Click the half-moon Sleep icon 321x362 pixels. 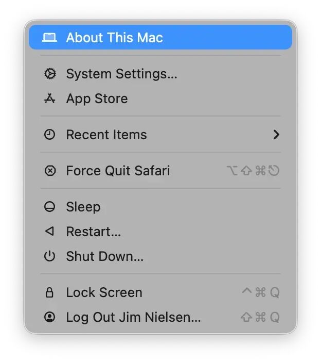pyautogui.click(x=50, y=207)
